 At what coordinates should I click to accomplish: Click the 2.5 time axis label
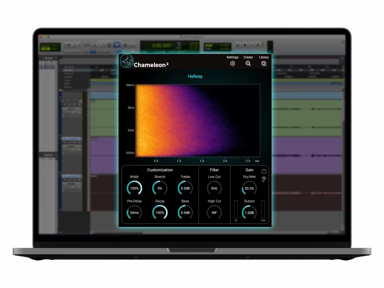pyautogui.click(x=248, y=161)
